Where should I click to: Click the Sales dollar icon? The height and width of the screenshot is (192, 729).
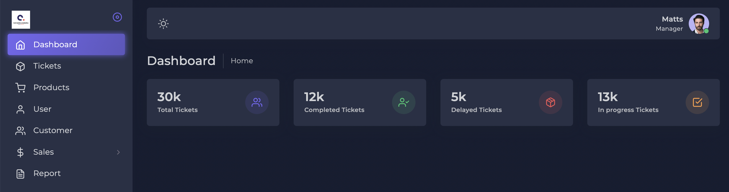(20, 152)
